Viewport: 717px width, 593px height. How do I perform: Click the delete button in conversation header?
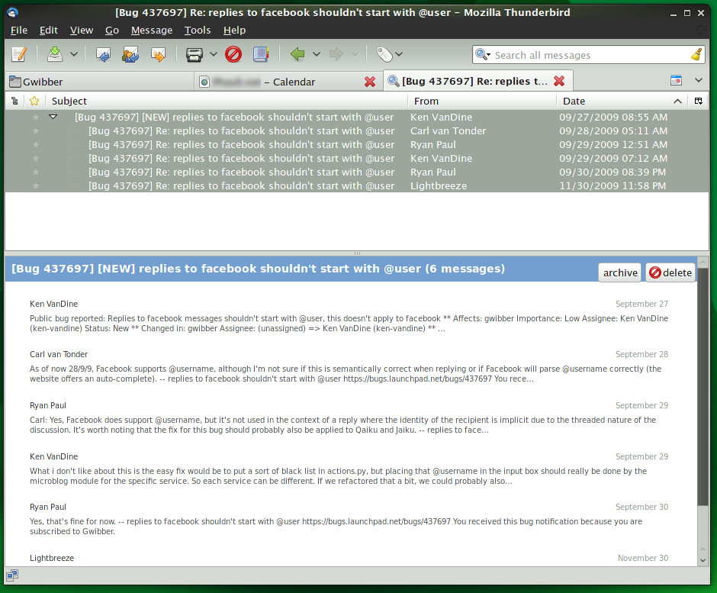[x=670, y=272]
